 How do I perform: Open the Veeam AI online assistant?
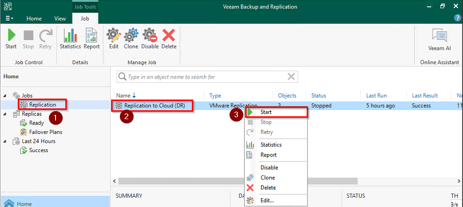click(440, 40)
